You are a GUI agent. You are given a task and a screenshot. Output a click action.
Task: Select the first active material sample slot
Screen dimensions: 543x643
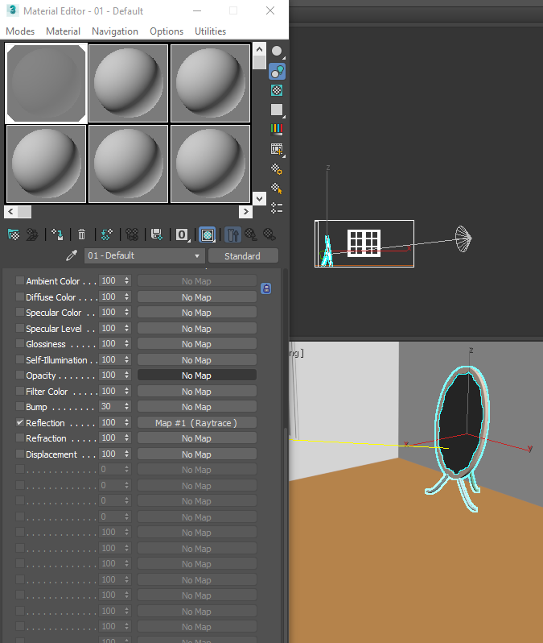(x=47, y=84)
